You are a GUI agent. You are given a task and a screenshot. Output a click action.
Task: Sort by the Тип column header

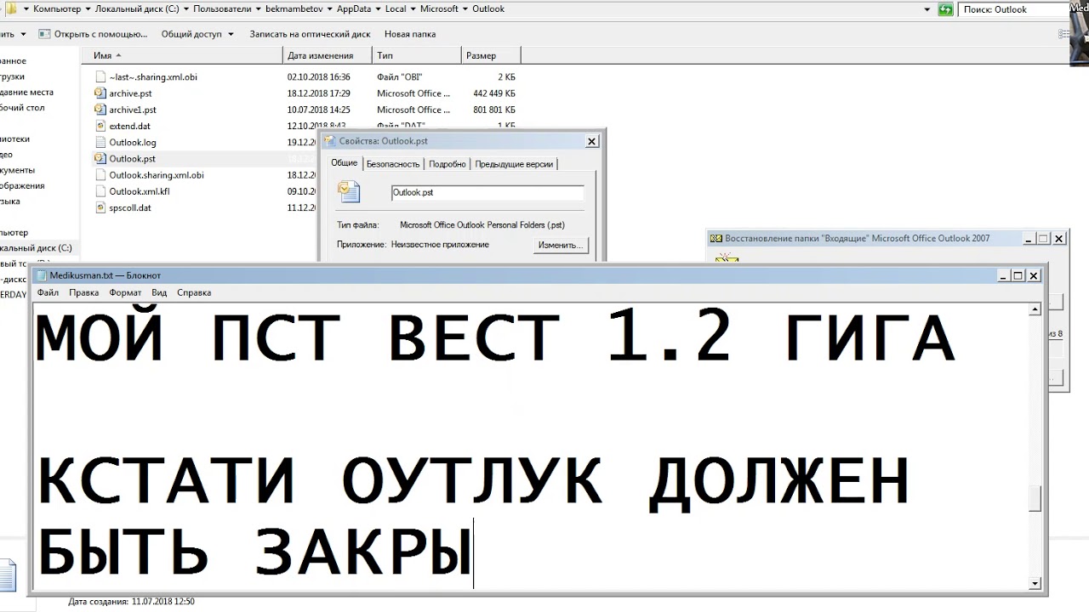point(418,55)
